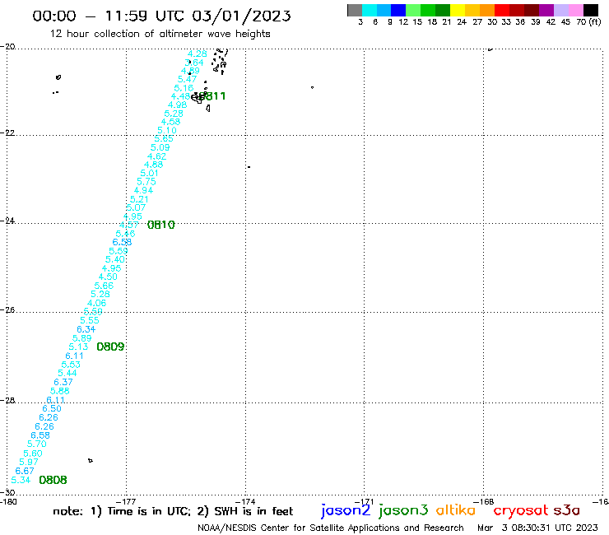Click the cyan 6 ft legend swatch

[x=370, y=10]
